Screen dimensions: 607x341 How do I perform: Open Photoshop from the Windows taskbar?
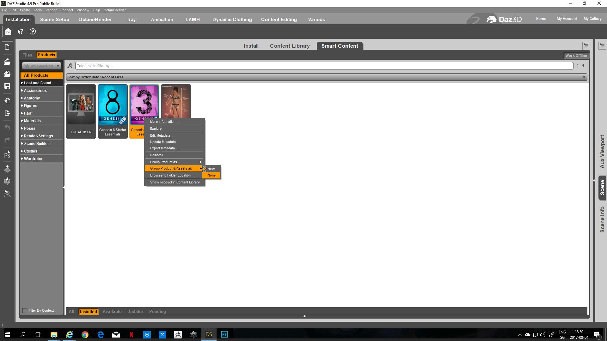pos(224,334)
